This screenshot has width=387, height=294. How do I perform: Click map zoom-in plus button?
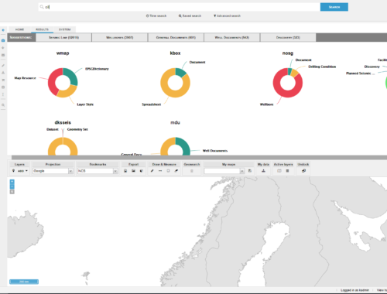pyautogui.click(x=12, y=182)
